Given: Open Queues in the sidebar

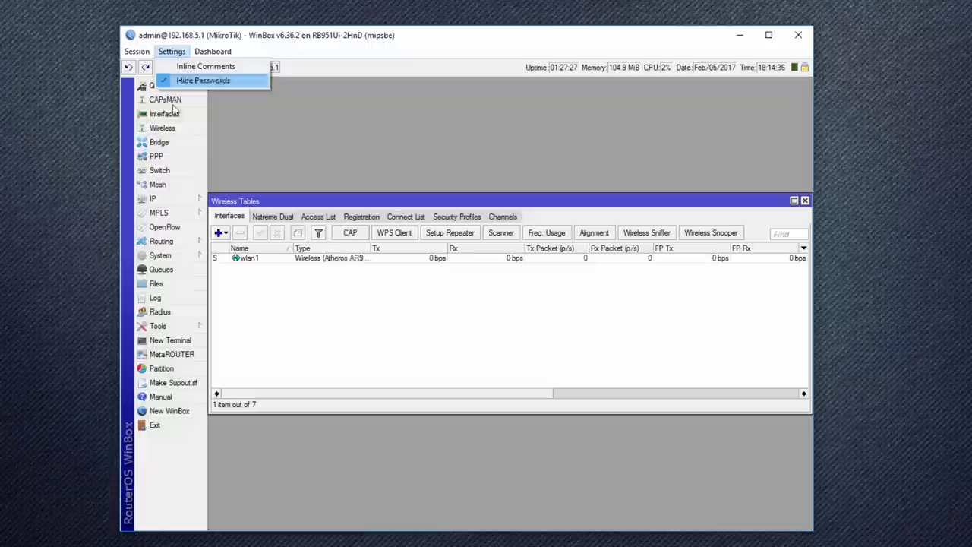Looking at the screenshot, I should pyautogui.click(x=160, y=270).
